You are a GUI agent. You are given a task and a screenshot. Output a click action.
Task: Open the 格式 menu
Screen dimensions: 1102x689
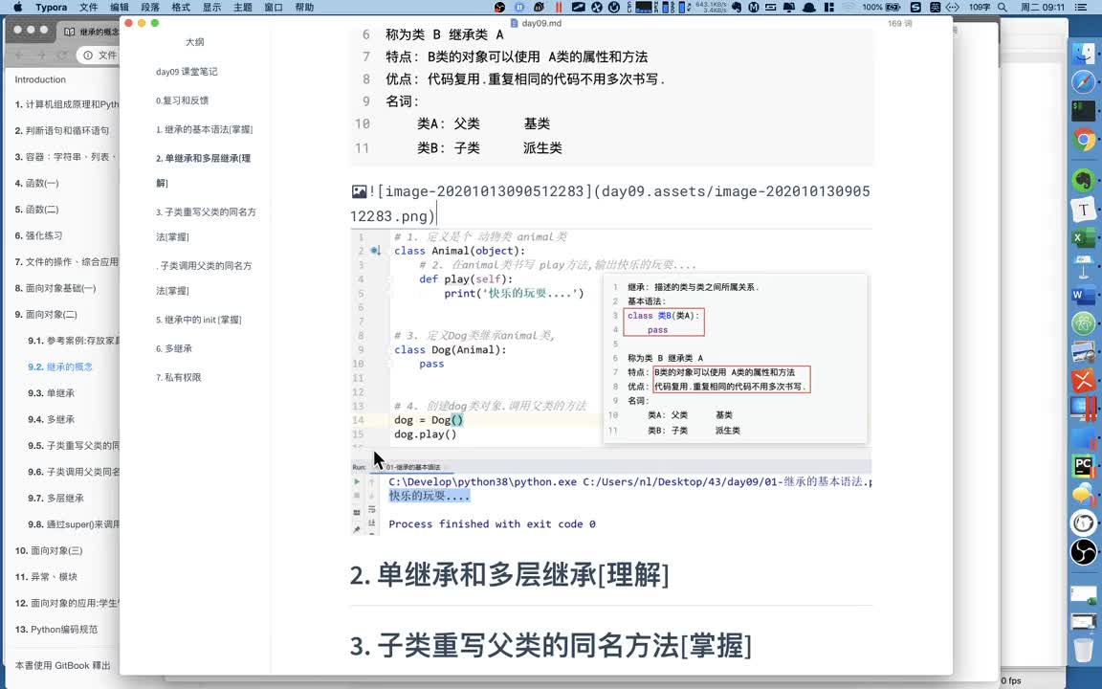[181, 7]
